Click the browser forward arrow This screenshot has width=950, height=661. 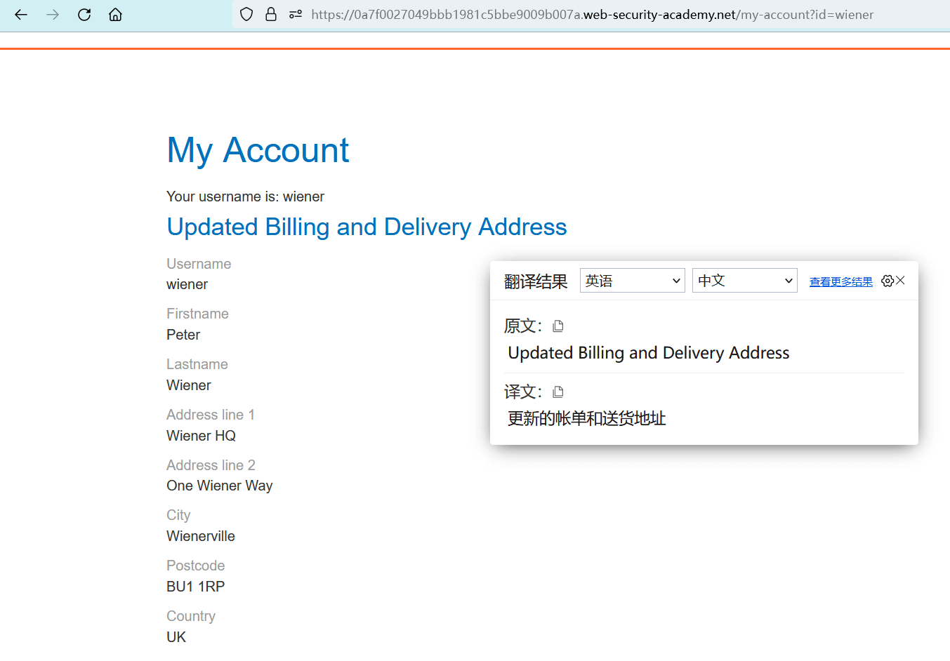pos(53,15)
